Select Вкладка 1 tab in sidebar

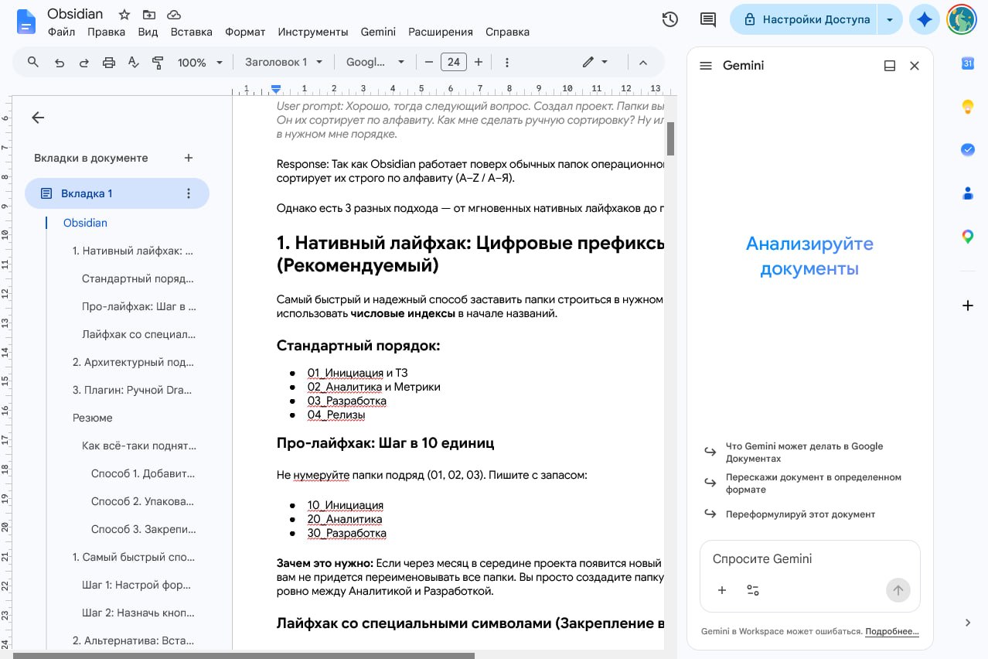[117, 193]
